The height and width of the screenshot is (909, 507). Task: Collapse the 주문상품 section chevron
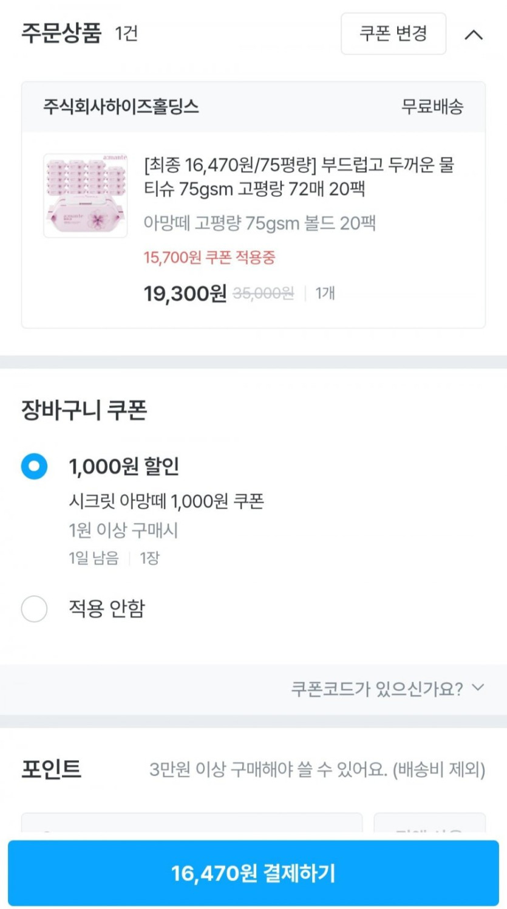tap(474, 35)
